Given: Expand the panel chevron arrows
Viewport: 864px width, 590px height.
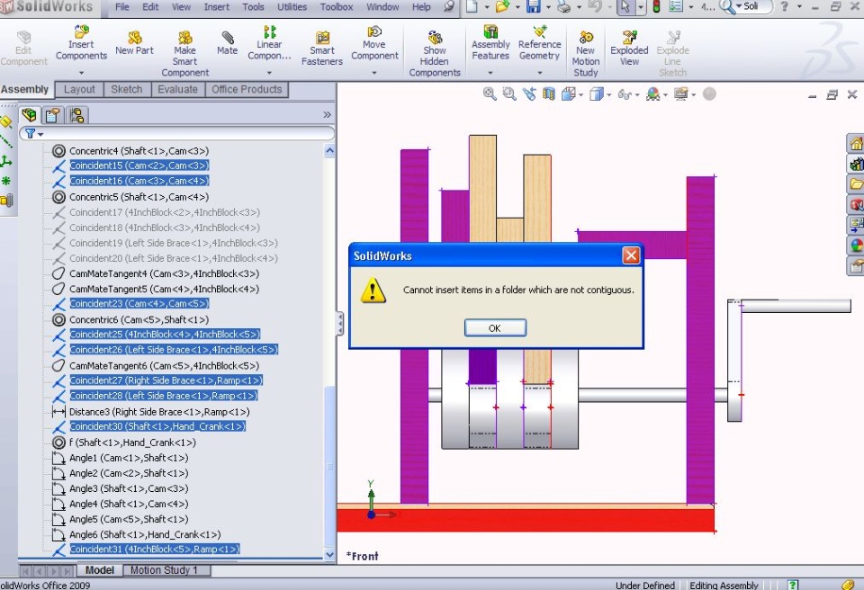Looking at the screenshot, I should [327, 114].
